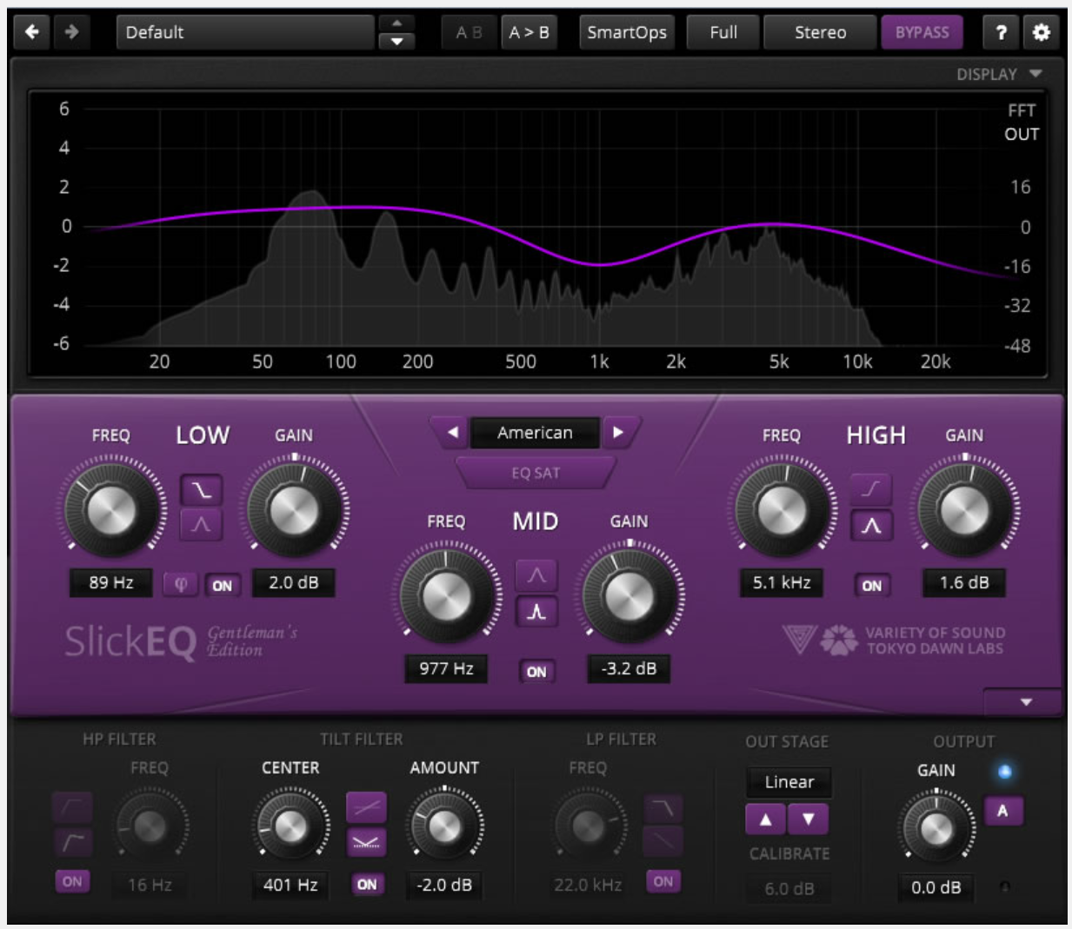1072x929 pixels.
Task: Click the undo back arrow
Action: [32, 32]
